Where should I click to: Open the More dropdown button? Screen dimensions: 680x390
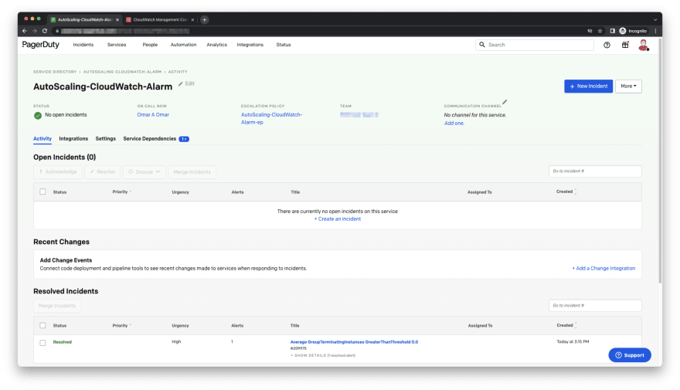point(628,86)
